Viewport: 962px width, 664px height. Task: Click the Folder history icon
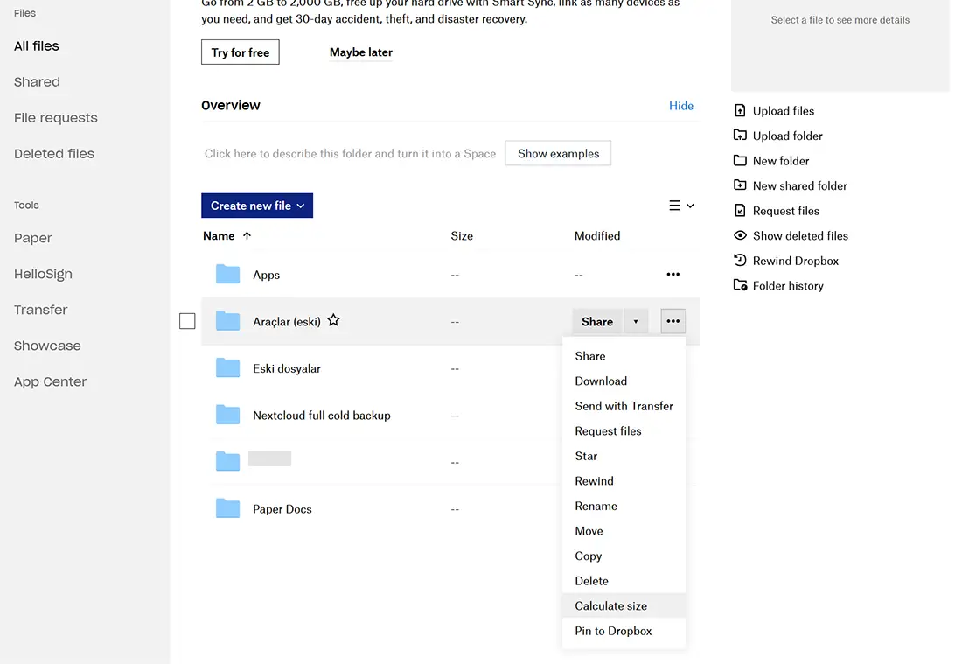tap(740, 285)
